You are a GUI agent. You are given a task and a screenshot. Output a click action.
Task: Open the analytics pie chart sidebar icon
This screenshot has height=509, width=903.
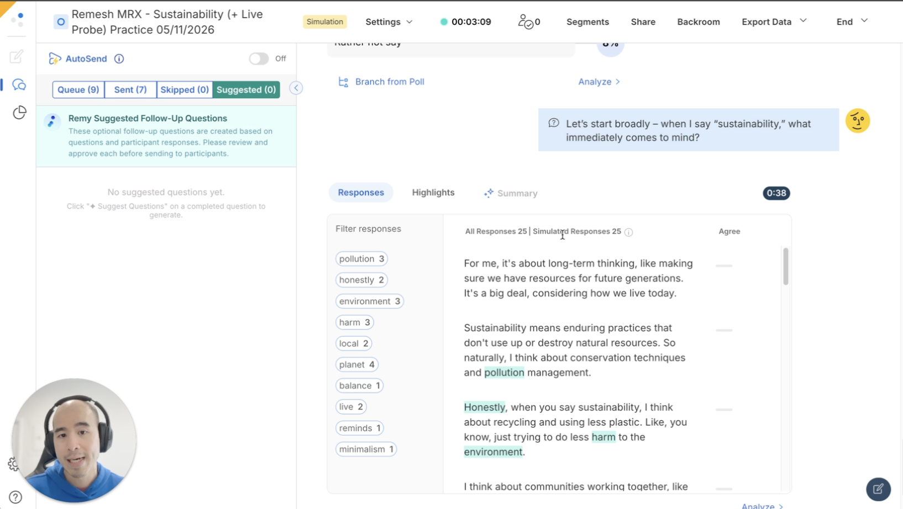[19, 113]
